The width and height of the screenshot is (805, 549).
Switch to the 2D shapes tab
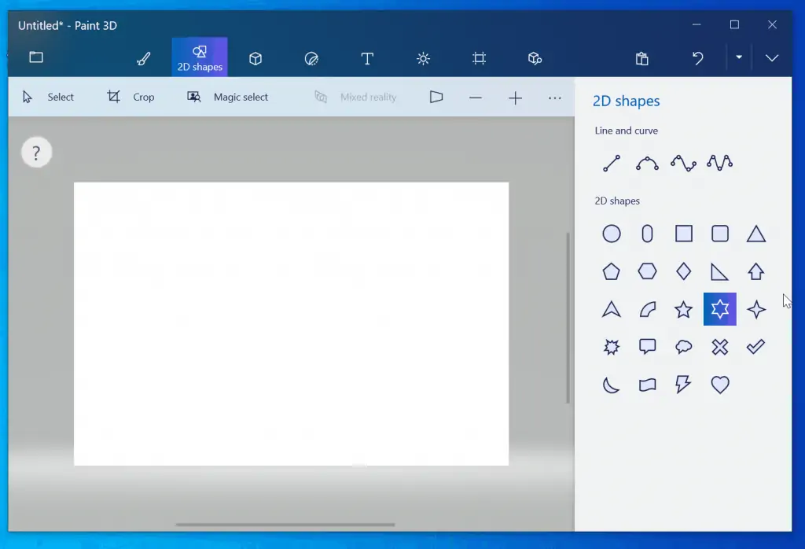click(x=199, y=57)
